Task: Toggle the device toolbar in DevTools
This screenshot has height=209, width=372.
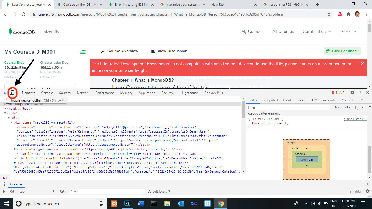Action: 12,93
